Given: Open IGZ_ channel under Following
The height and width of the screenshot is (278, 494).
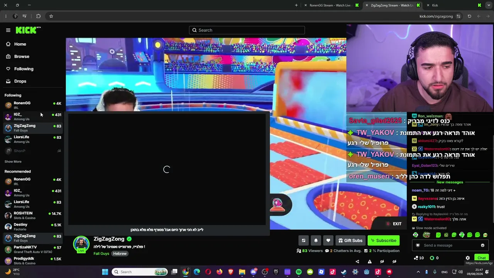Looking at the screenshot, I should pos(33,116).
